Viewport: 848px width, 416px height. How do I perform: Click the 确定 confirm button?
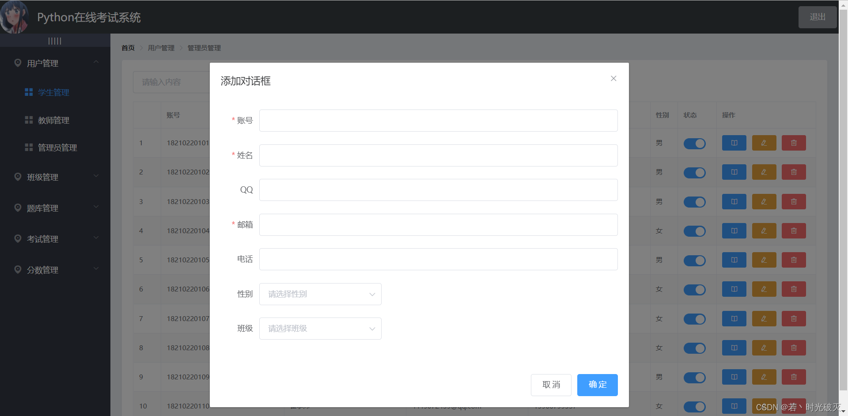[x=598, y=385]
